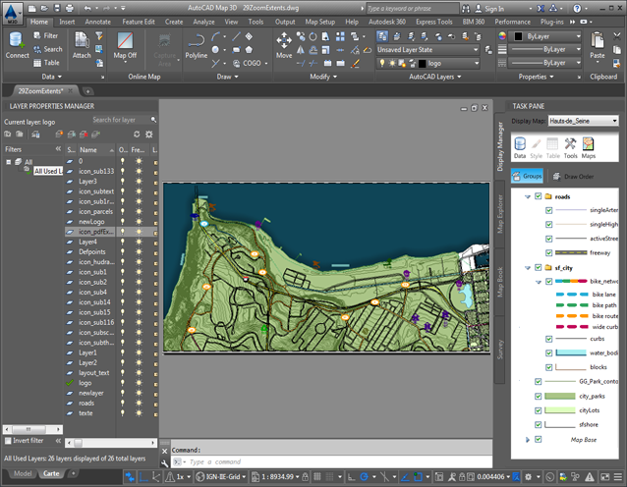The width and height of the screenshot is (627, 487).
Task: Open the Map Setup ribbon tab
Action: coord(319,21)
